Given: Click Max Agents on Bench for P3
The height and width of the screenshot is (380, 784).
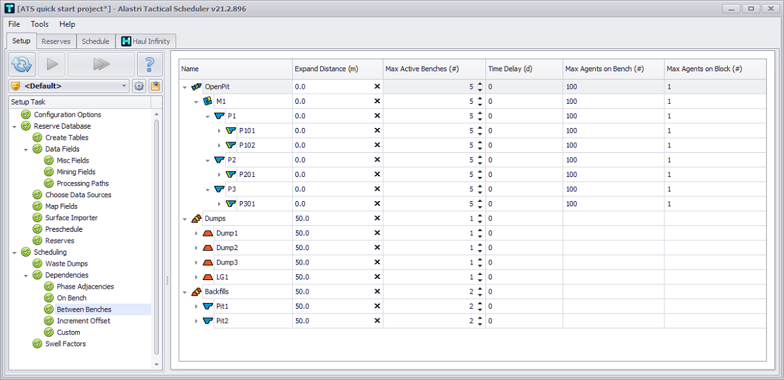Looking at the screenshot, I should tap(612, 189).
